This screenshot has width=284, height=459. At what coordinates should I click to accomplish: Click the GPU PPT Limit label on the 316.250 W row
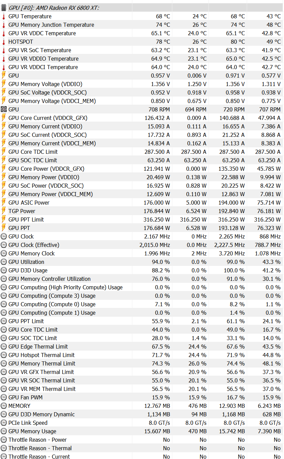[x=26, y=220]
